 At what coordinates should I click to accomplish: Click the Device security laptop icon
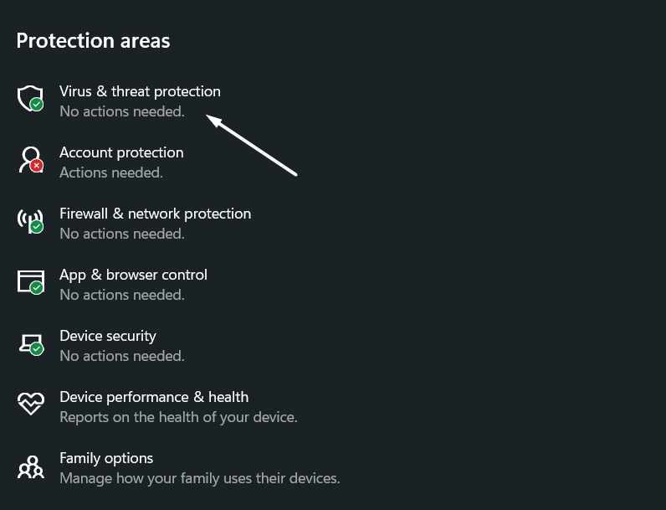pyautogui.click(x=30, y=343)
